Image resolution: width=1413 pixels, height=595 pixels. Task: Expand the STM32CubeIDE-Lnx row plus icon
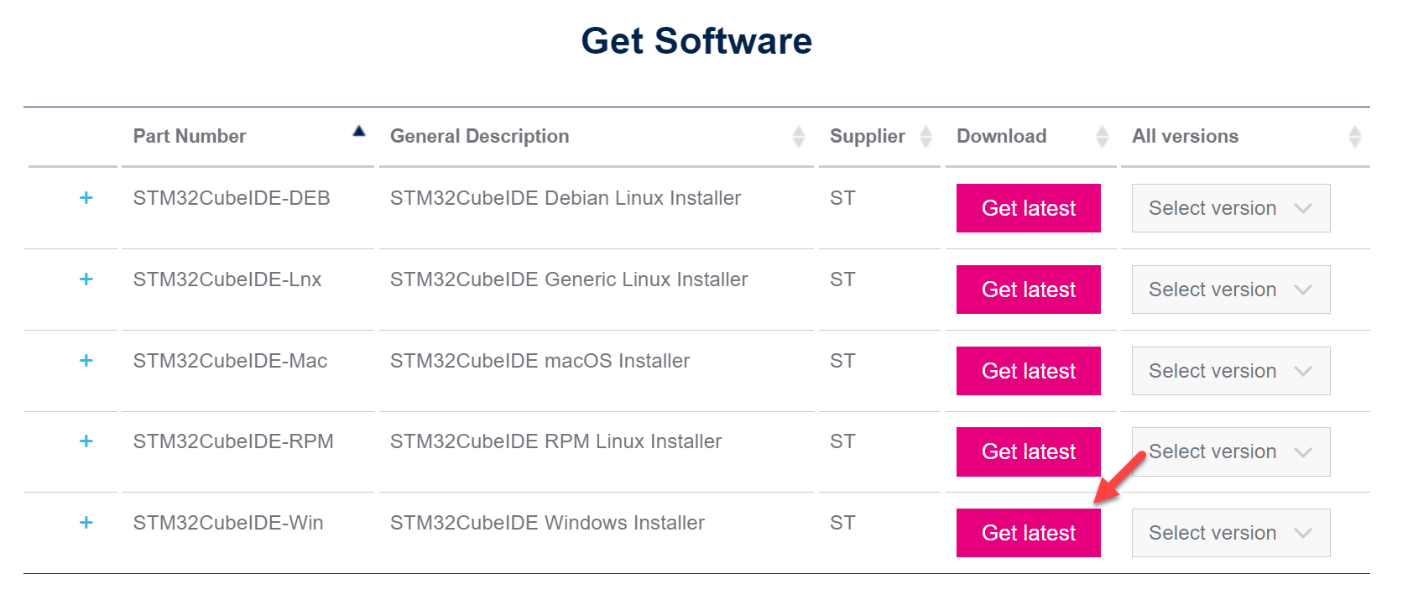(86, 279)
